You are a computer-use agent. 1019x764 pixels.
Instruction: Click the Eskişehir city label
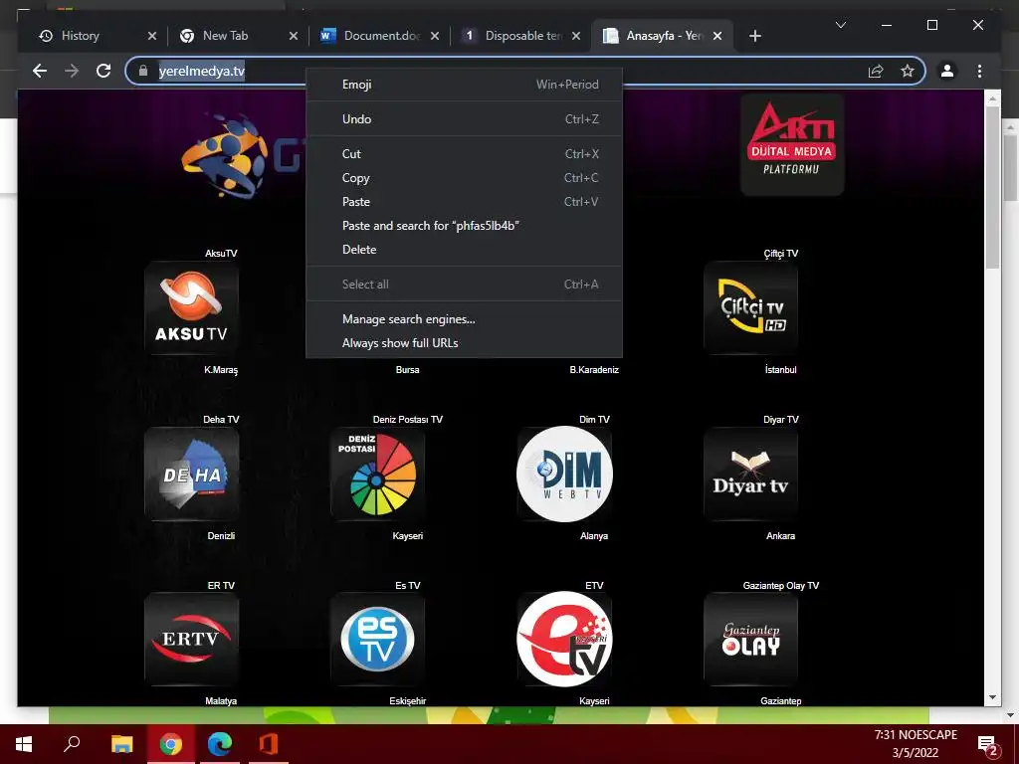click(x=407, y=701)
